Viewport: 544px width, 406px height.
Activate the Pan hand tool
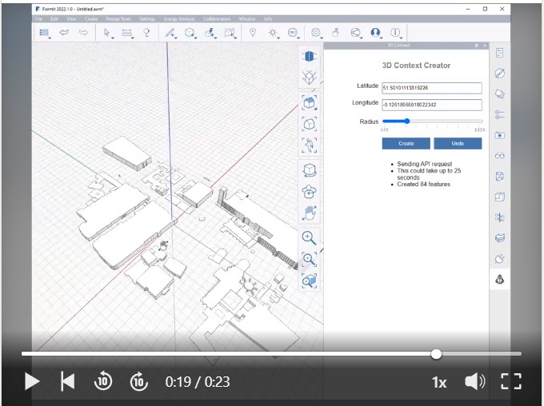click(309, 213)
